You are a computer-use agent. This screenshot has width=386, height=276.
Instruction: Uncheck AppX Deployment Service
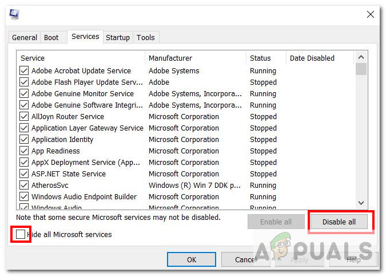coord(24,163)
